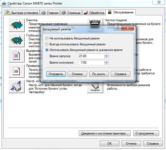Open the nozzle check pattern icon

[x=17, y=71]
